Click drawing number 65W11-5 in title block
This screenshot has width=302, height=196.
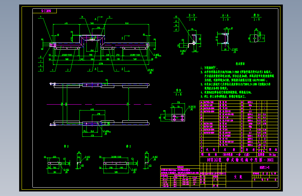(265, 167)
